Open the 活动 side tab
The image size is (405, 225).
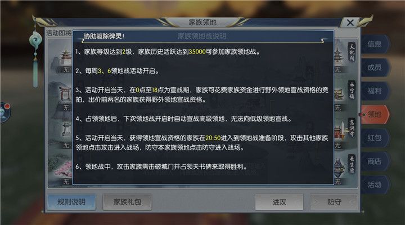click(x=375, y=184)
